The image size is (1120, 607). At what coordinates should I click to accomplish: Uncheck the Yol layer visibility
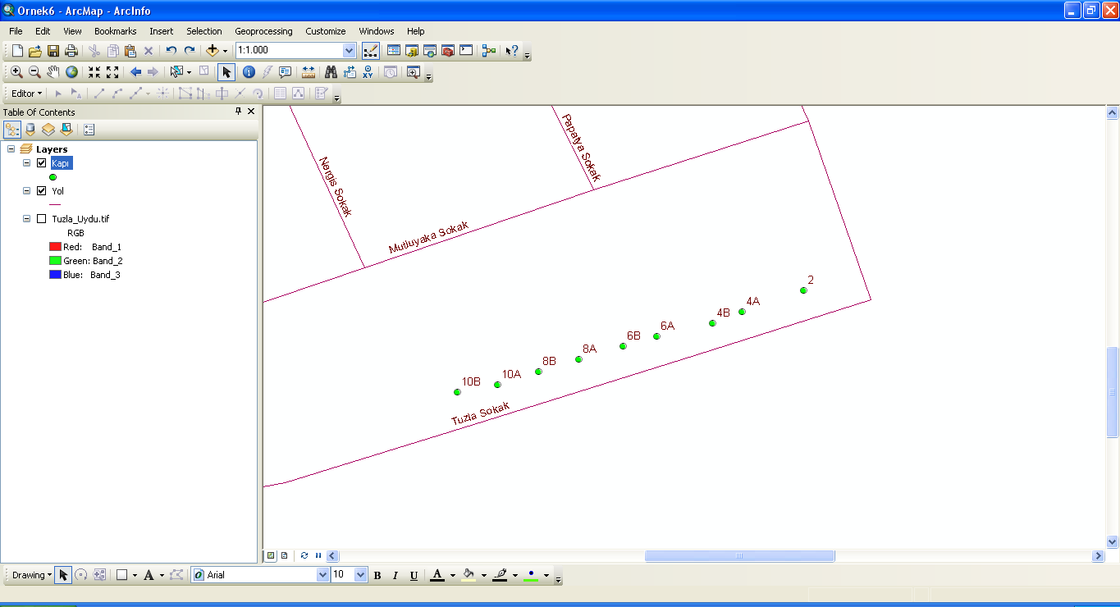[42, 191]
